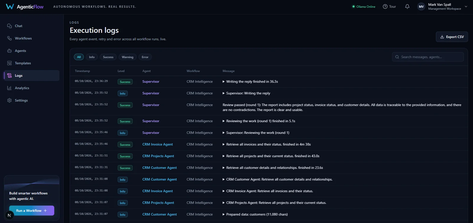Click the Run a Workflow button
This screenshot has height=223, width=473.
(x=32, y=211)
